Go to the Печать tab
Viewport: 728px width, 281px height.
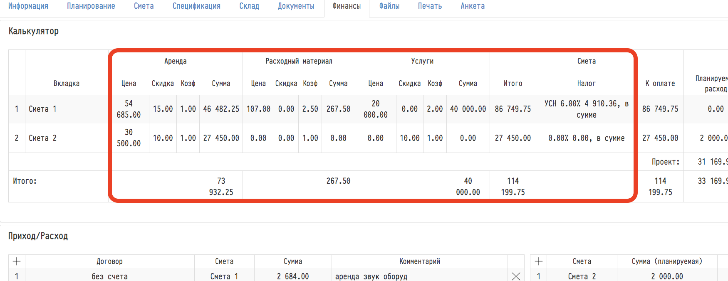pos(430,6)
